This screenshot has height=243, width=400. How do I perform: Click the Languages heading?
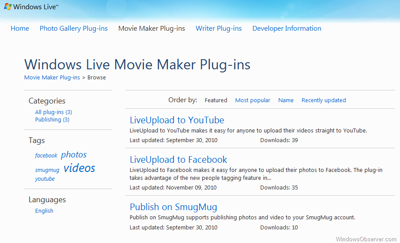point(47,200)
